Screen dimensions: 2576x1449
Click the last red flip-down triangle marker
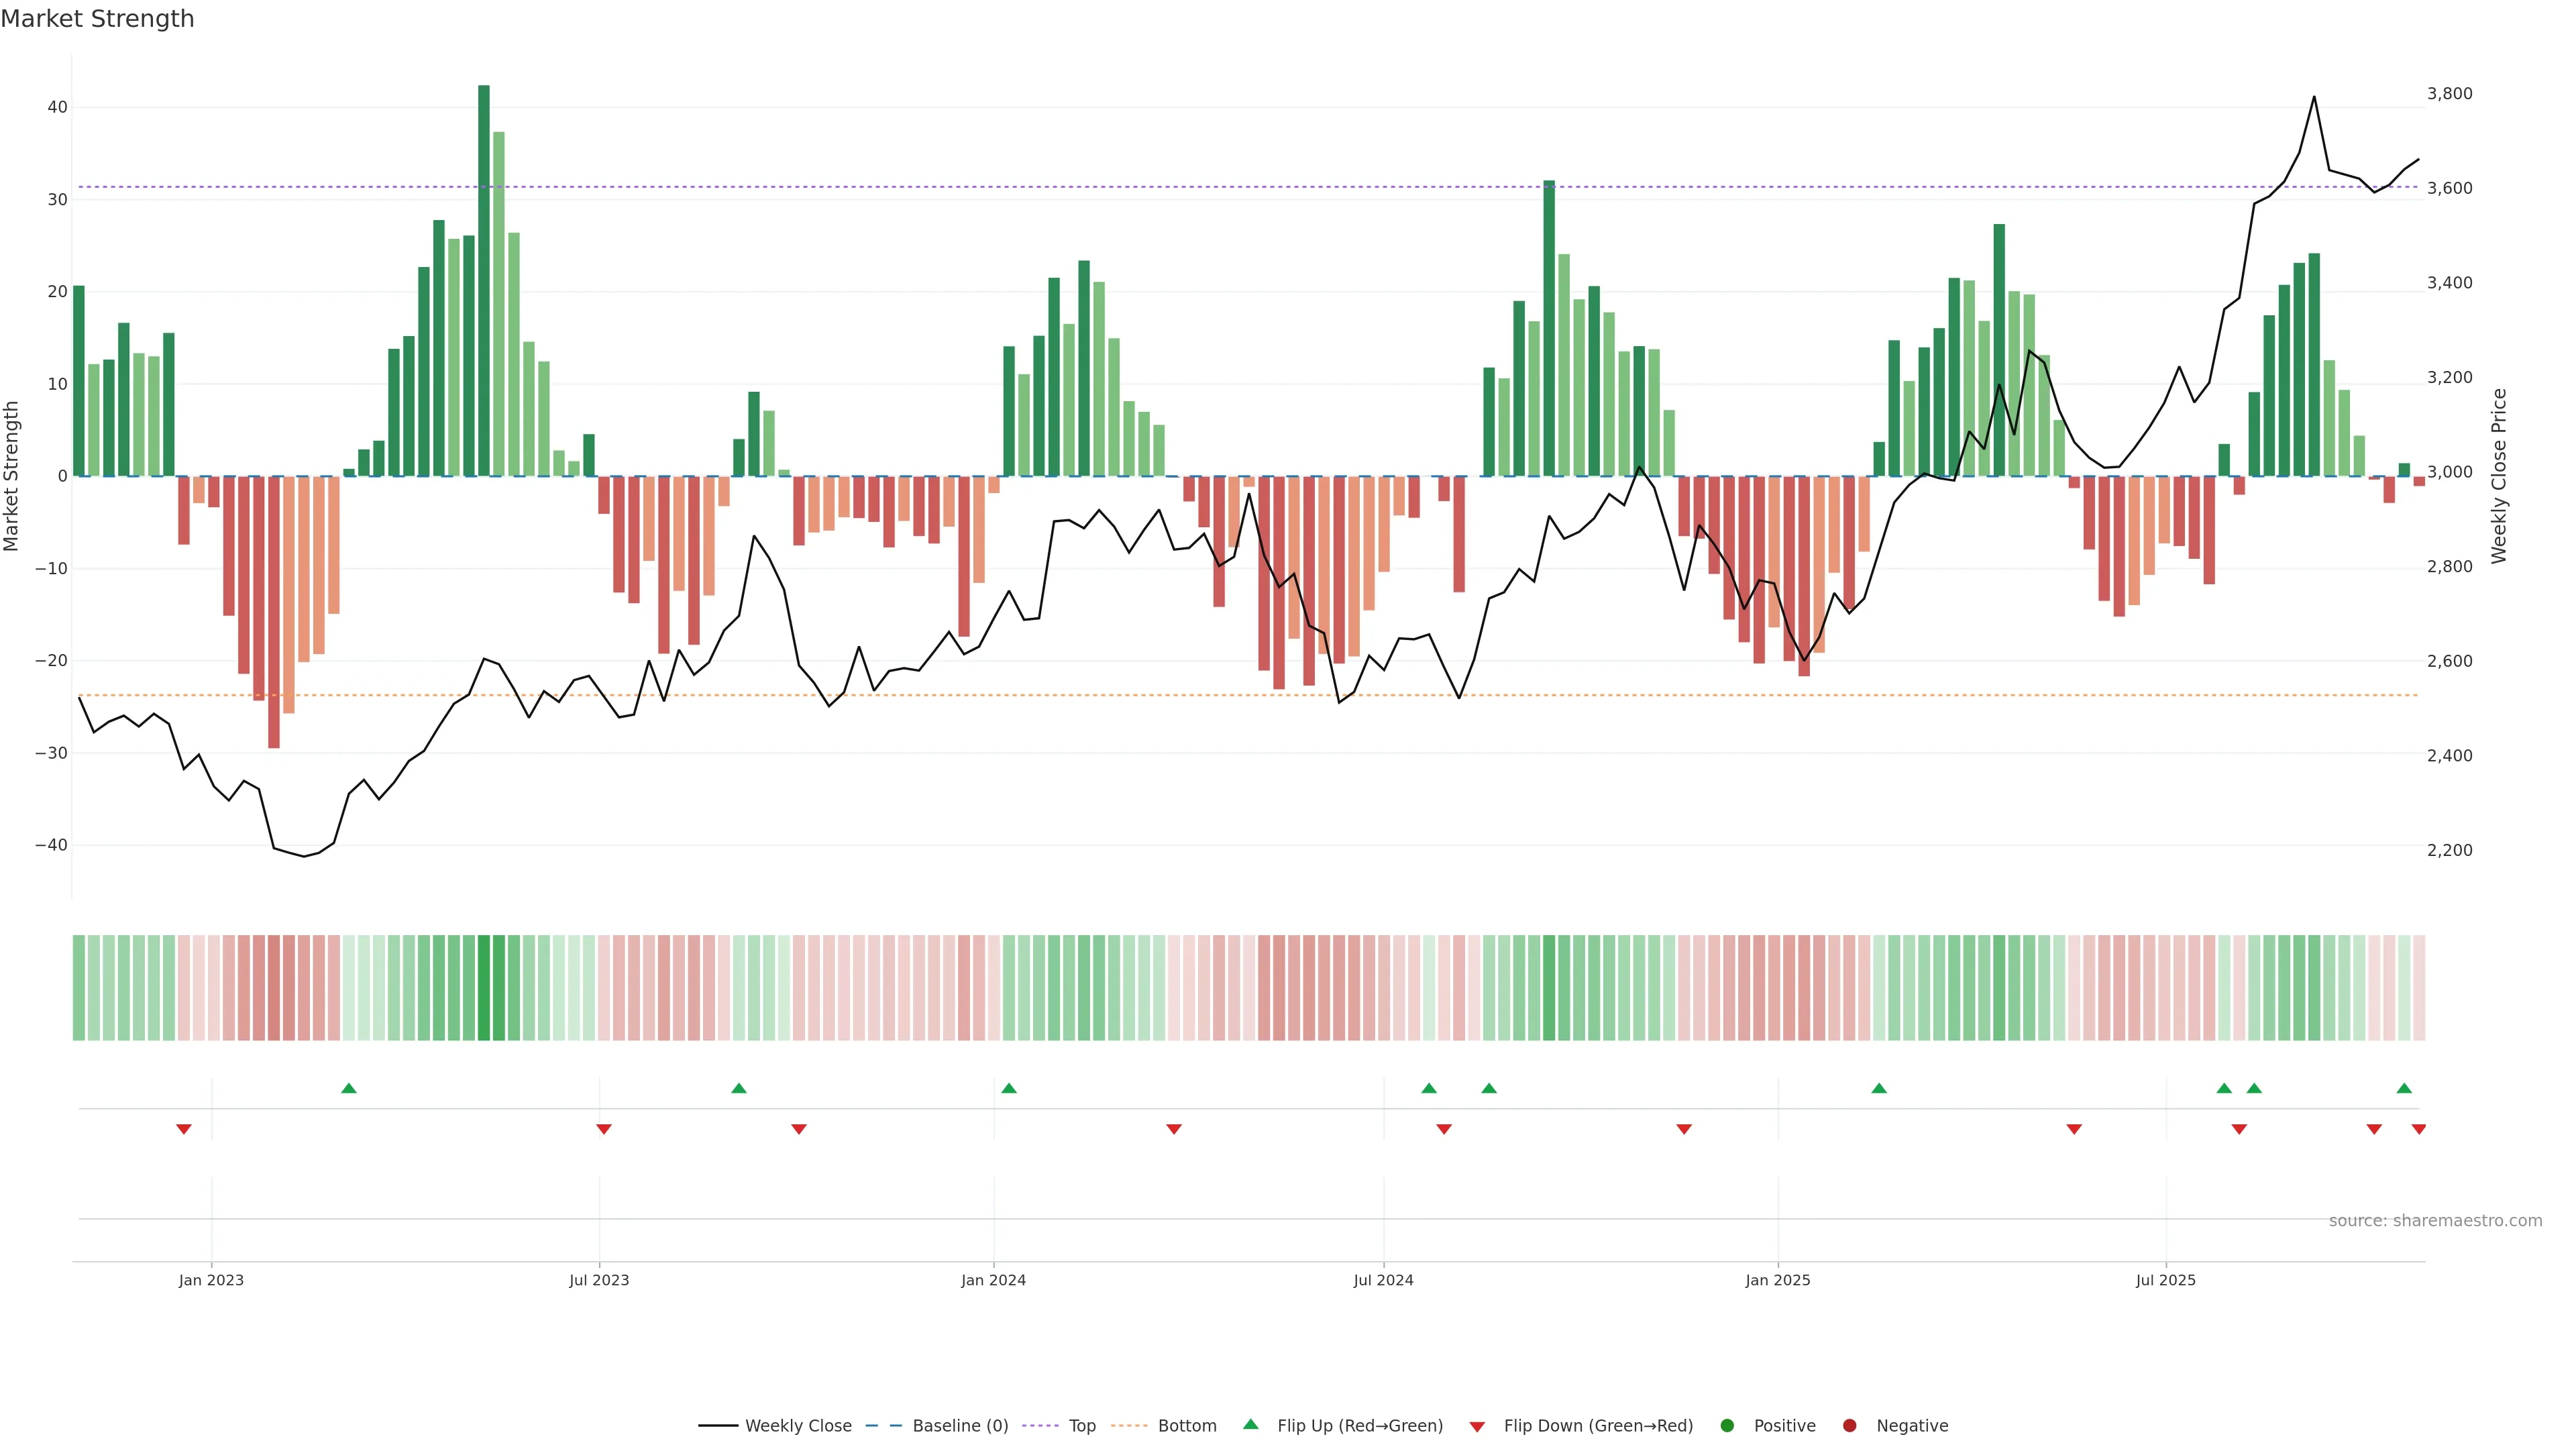(x=2419, y=1129)
